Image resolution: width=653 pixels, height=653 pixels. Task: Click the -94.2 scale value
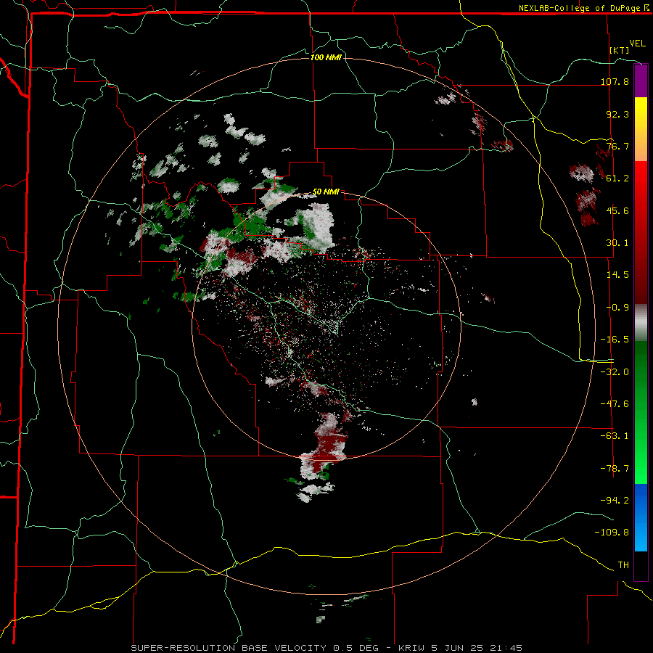coord(615,501)
